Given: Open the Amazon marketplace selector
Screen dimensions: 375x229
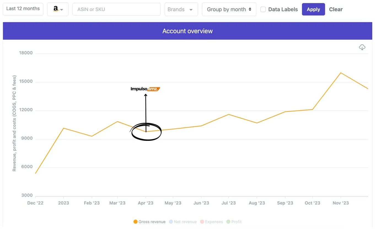Looking at the screenshot, I should click(58, 9).
